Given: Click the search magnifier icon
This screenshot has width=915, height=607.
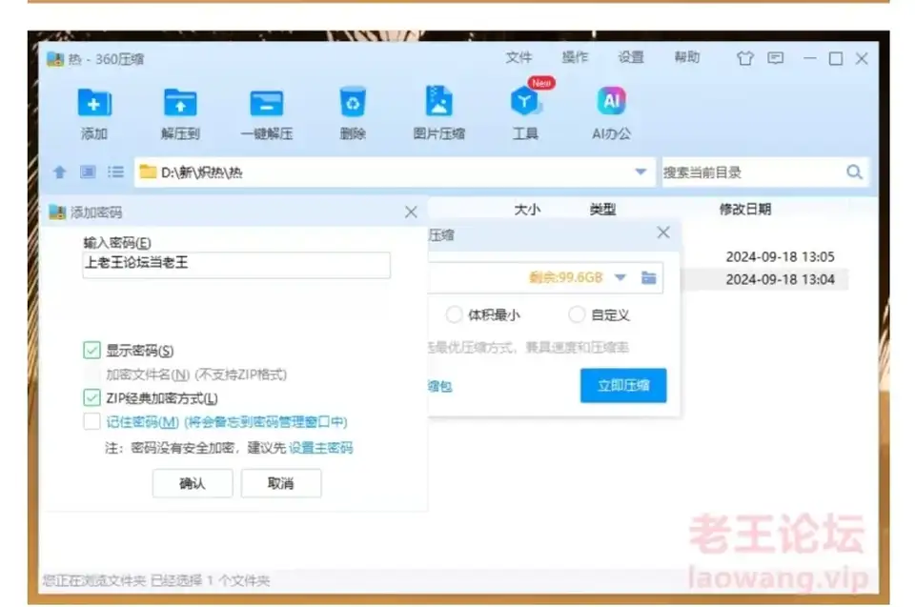Looking at the screenshot, I should [854, 172].
